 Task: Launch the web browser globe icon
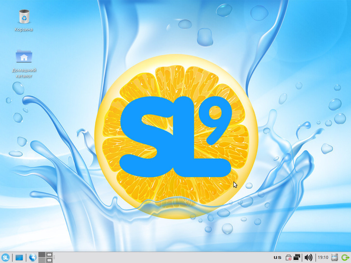coord(32,258)
